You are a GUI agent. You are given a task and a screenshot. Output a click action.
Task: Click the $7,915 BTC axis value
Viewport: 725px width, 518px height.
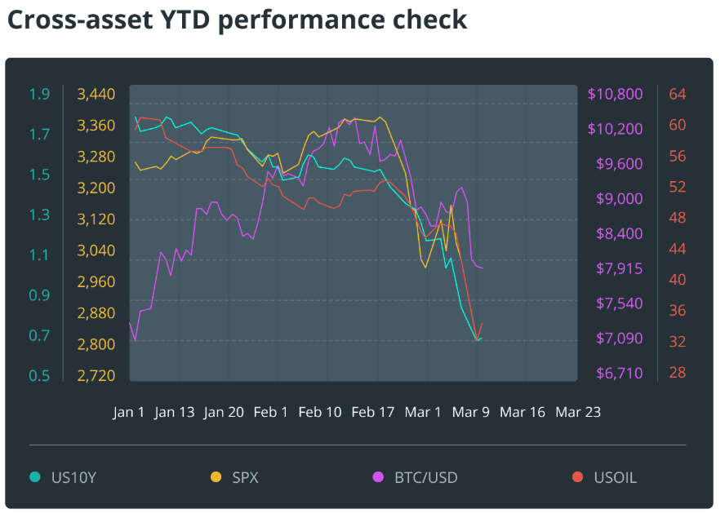(619, 268)
